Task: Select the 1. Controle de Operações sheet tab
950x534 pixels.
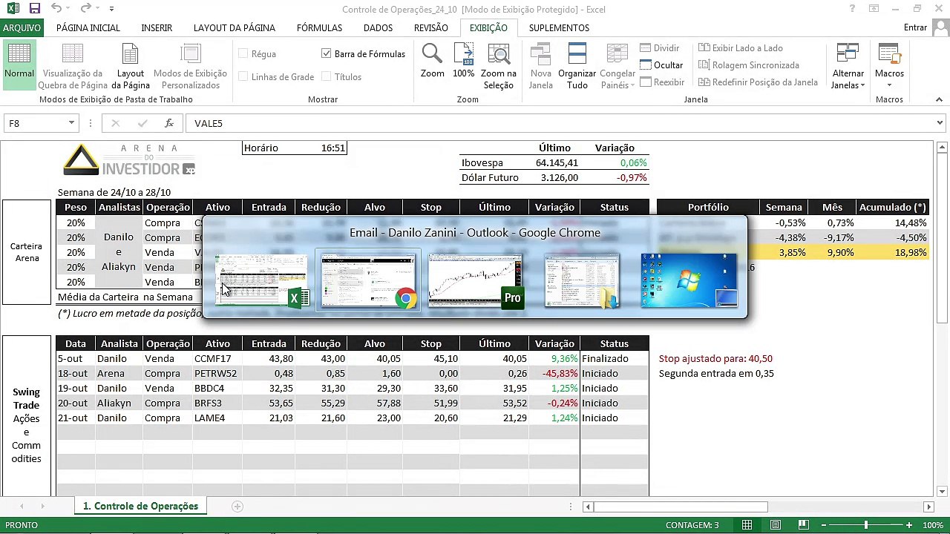Action: click(x=140, y=507)
